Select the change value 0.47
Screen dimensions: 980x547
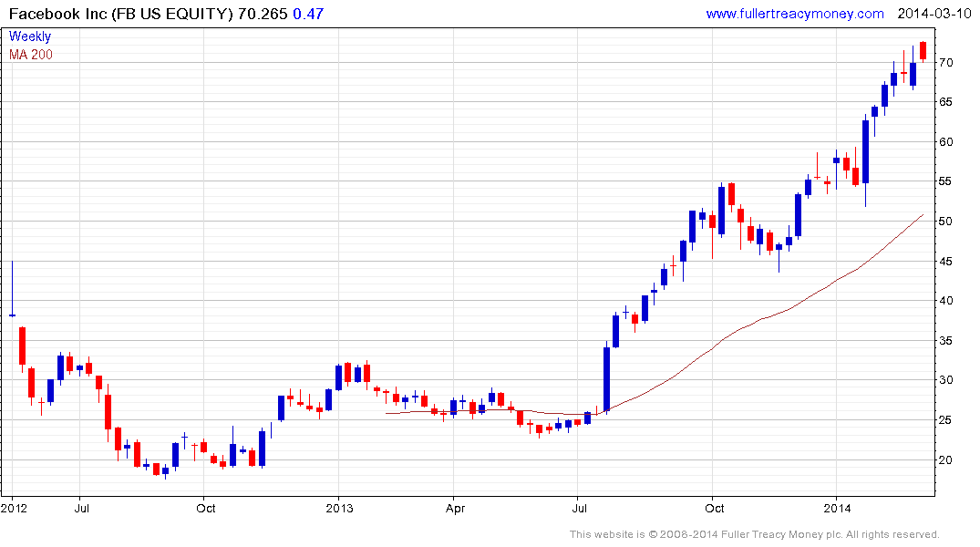coord(308,14)
